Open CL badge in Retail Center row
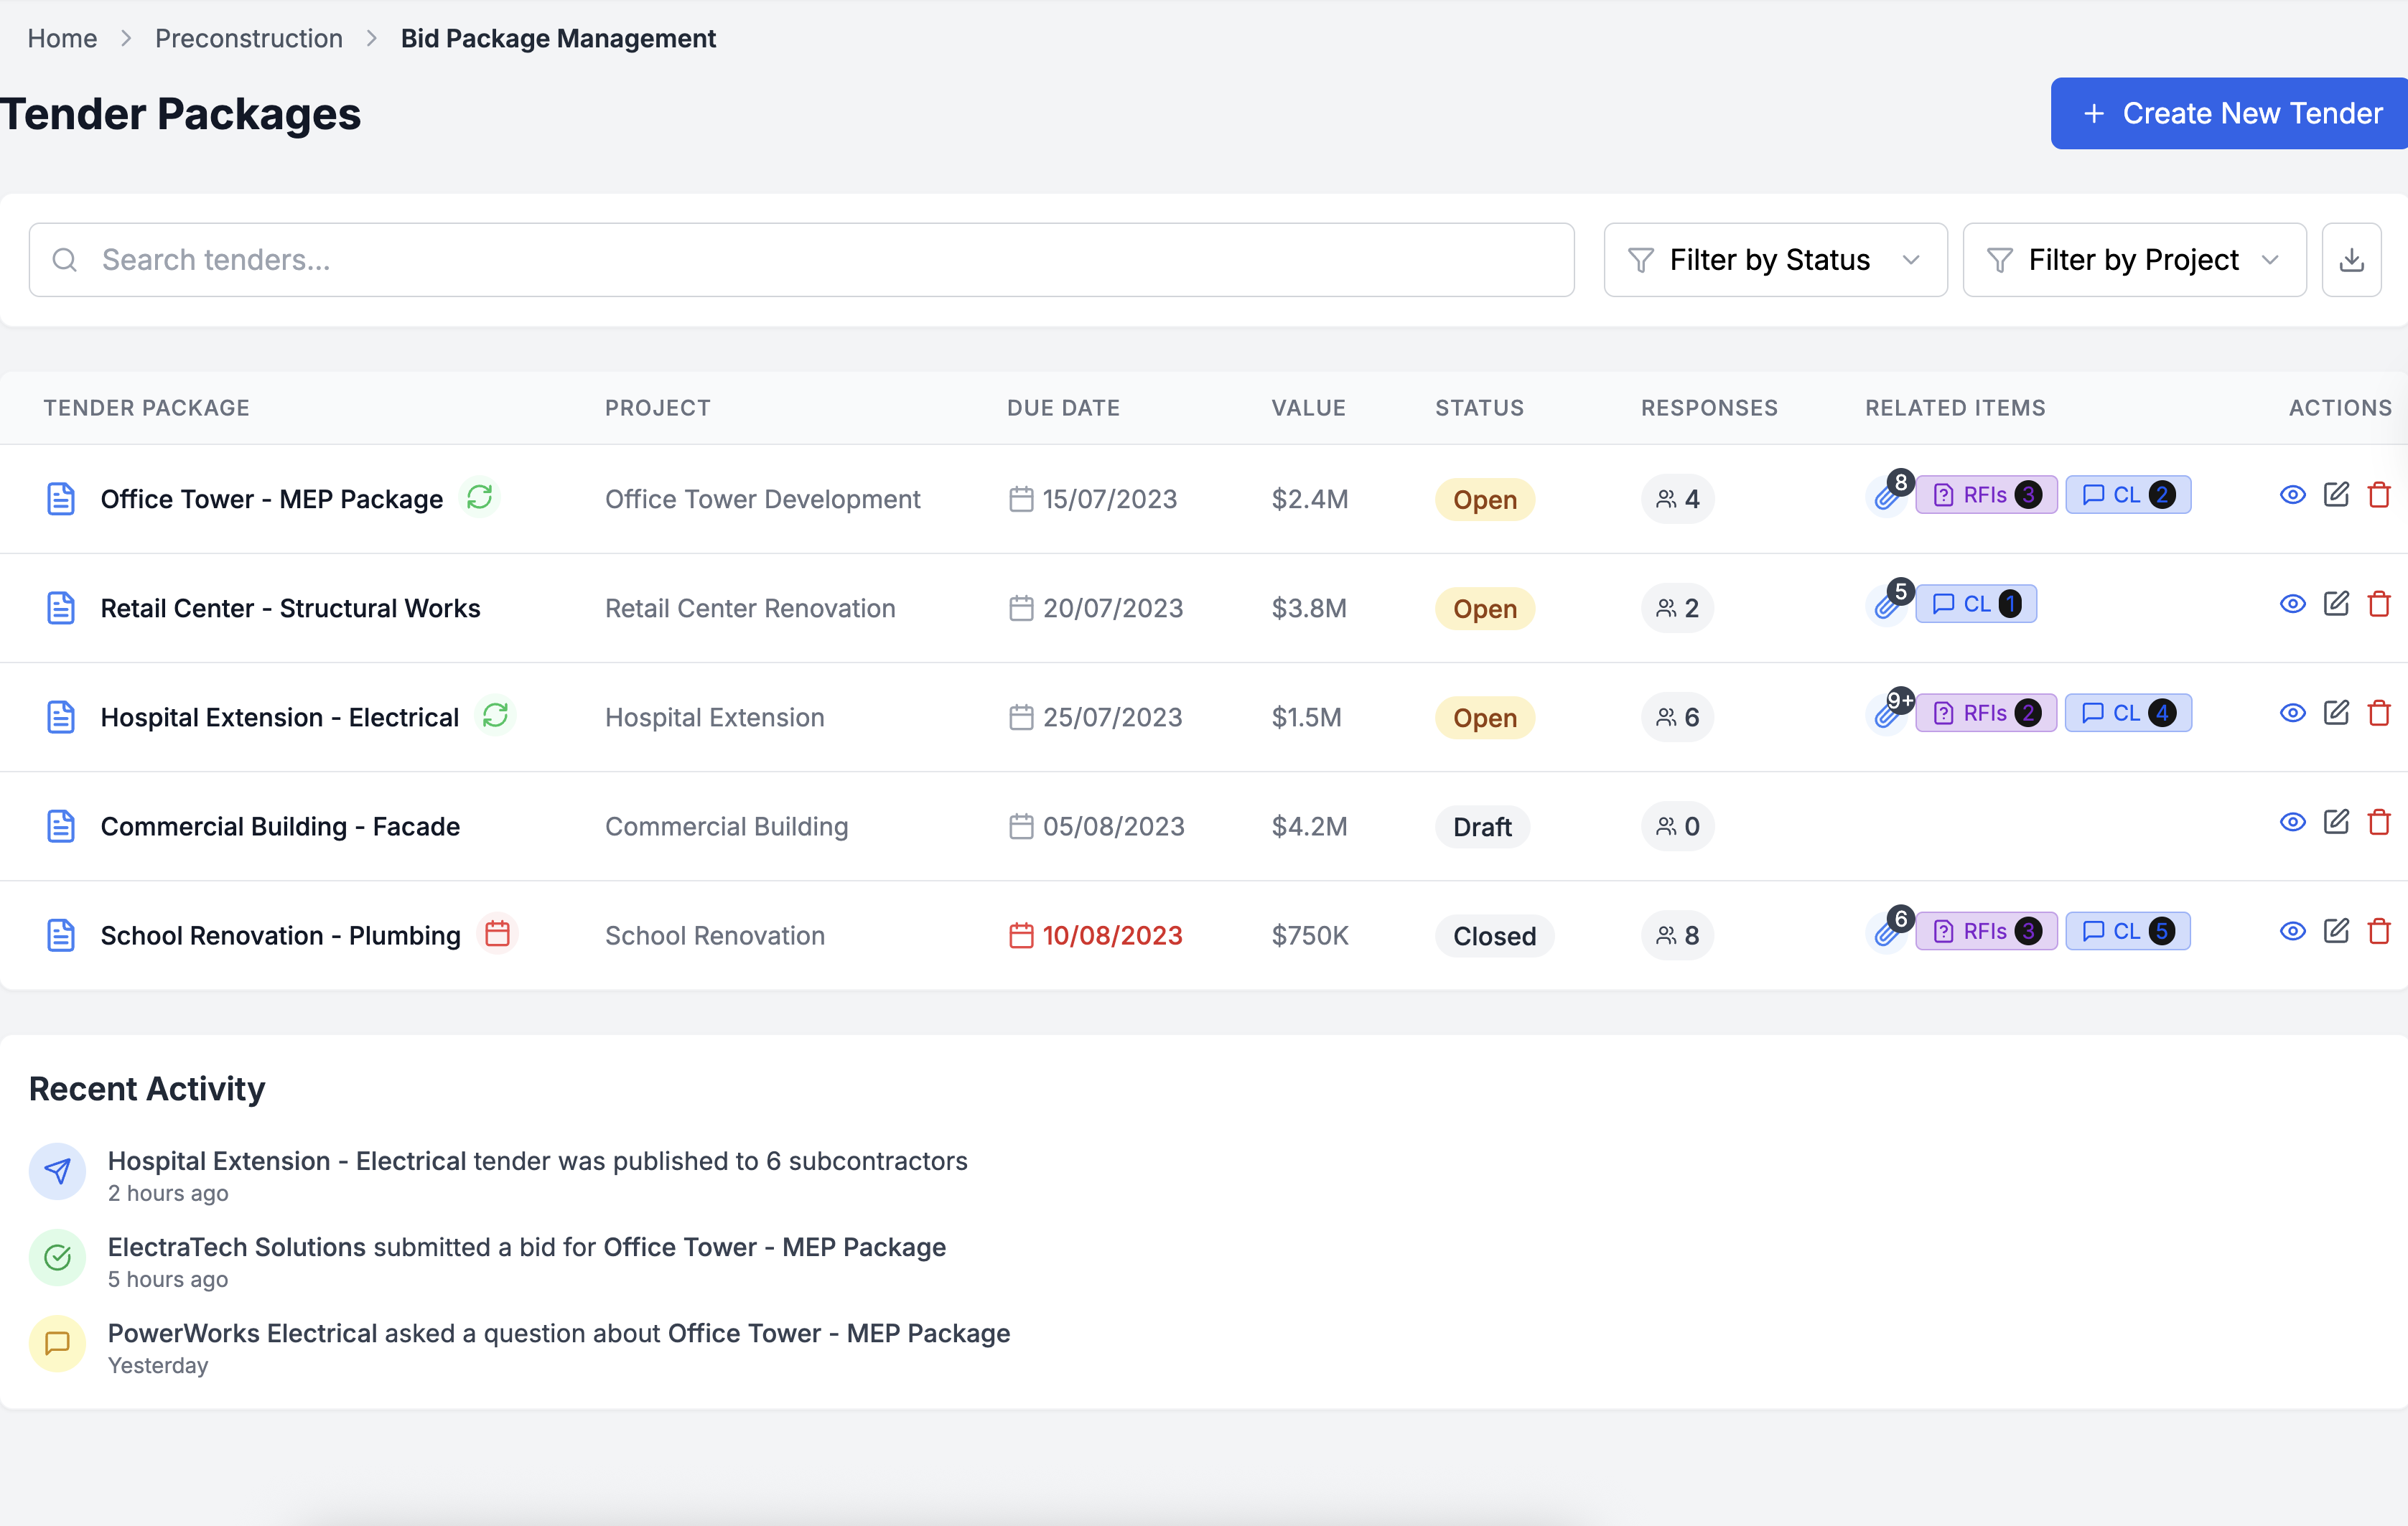 pyautogui.click(x=1976, y=604)
